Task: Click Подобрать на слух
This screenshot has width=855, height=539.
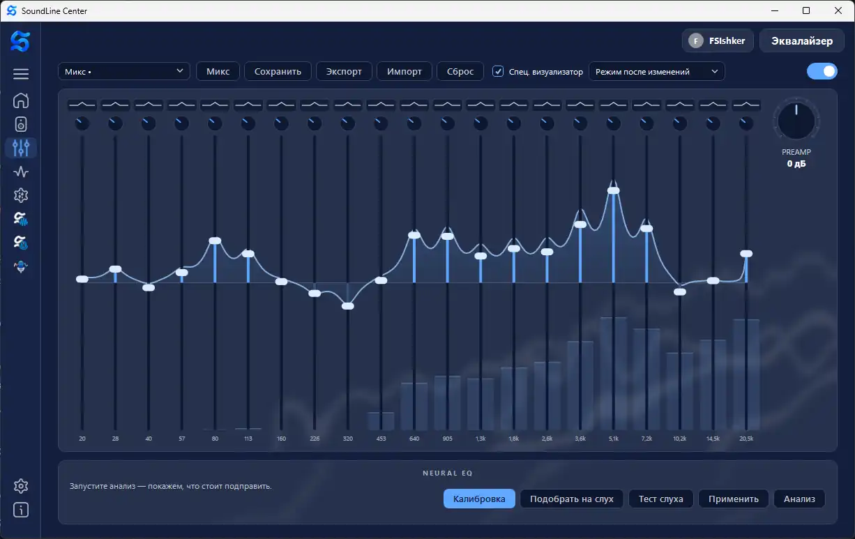Action: tap(572, 499)
